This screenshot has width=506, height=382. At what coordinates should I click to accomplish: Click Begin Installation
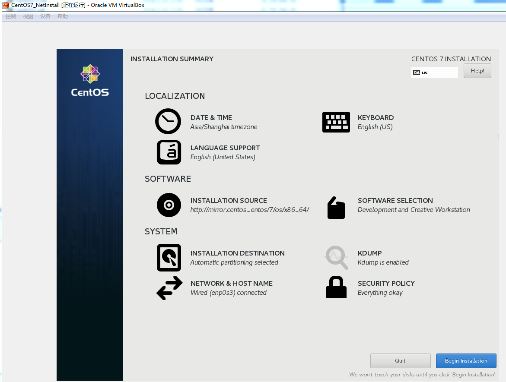[x=466, y=361]
